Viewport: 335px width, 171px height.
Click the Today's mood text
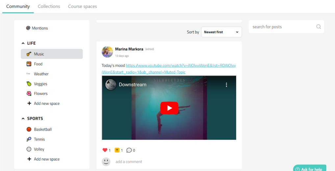click(x=113, y=65)
